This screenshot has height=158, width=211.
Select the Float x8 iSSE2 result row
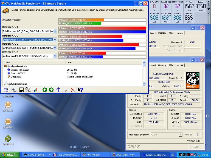click(73, 73)
